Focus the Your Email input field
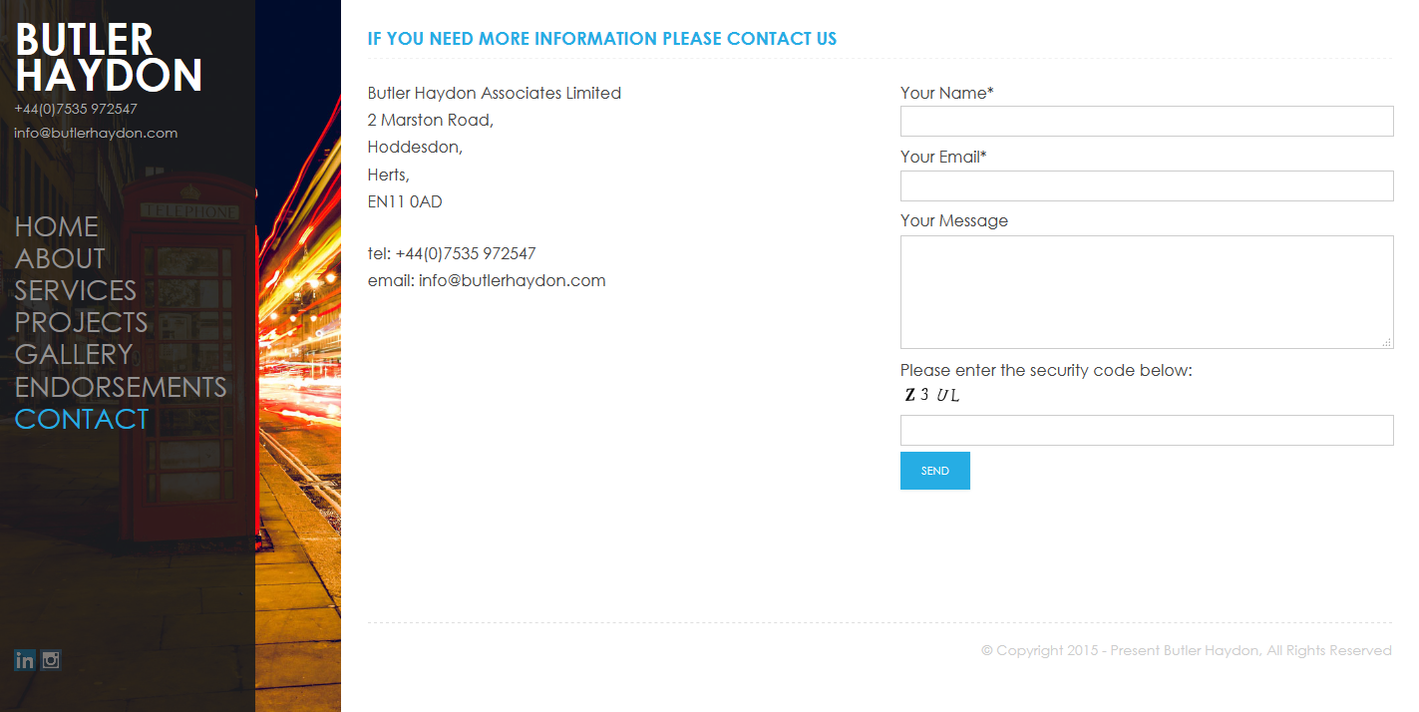The width and height of the screenshot is (1419, 712). [x=1147, y=186]
